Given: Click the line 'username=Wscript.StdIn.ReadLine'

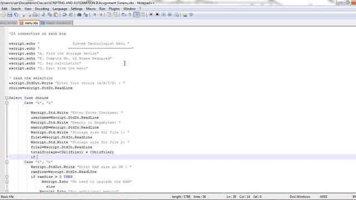Looking at the screenshot, I should [x=65, y=118].
